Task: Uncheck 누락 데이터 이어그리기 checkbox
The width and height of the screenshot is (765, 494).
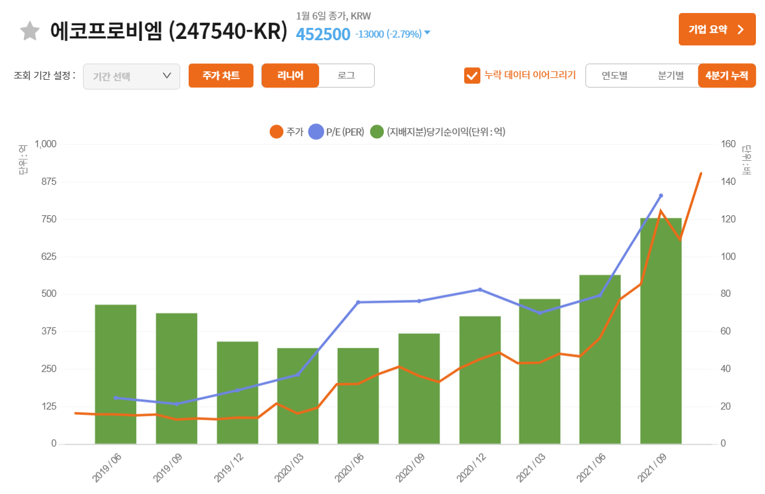Action: (x=472, y=76)
